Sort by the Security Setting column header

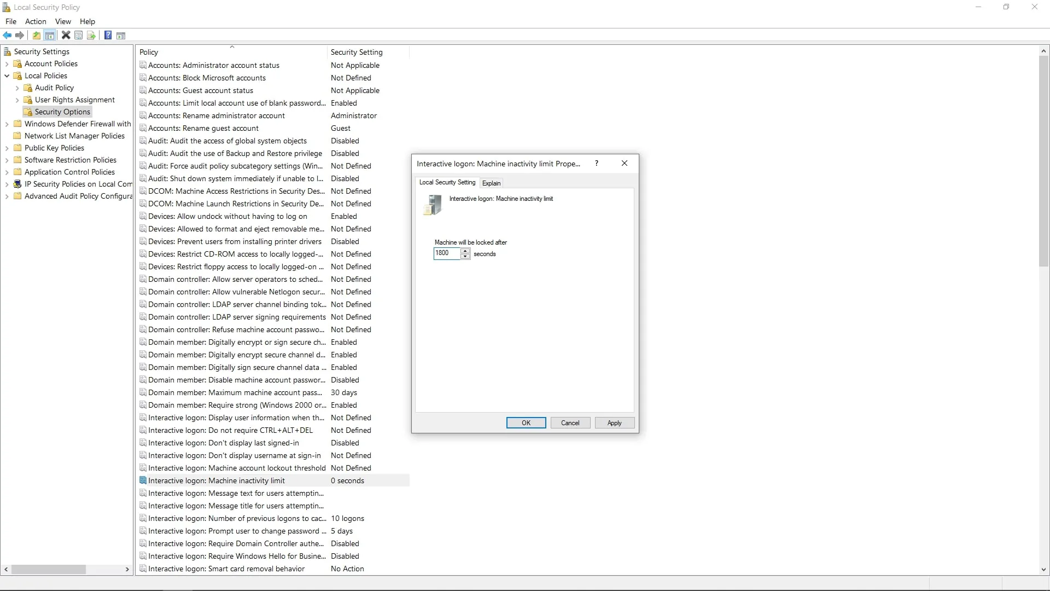click(368, 52)
